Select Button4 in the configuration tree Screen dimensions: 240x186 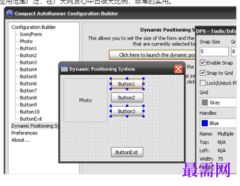[x=28, y=70]
